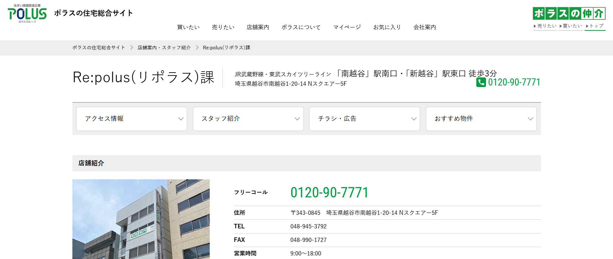Expand the アクセス情報 dropdown
This screenshot has height=259, width=613.
click(132, 119)
